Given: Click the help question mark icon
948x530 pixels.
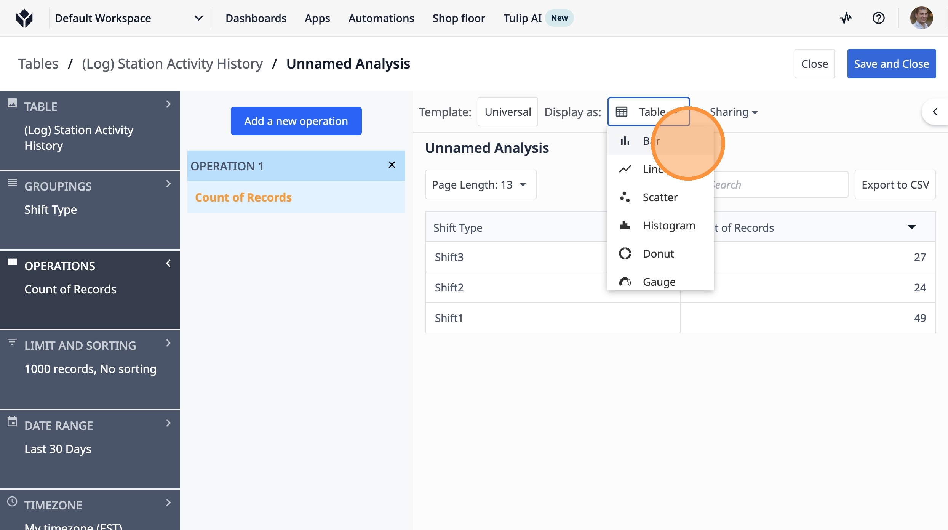Looking at the screenshot, I should point(878,18).
